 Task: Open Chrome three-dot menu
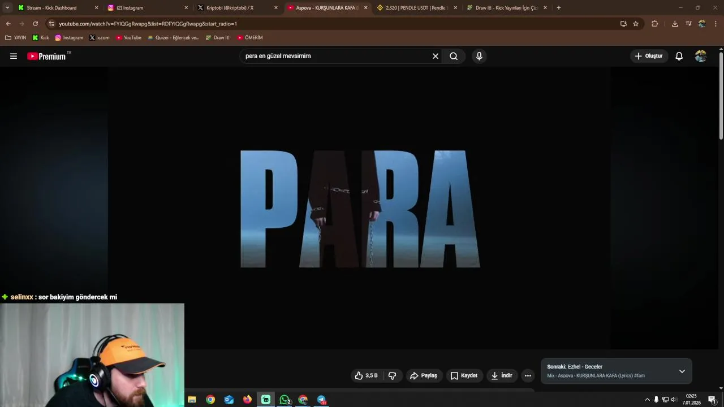tap(716, 24)
